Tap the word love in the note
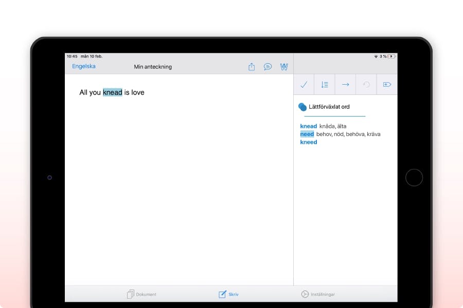Screen dimensions: 463x308 [x=137, y=92]
